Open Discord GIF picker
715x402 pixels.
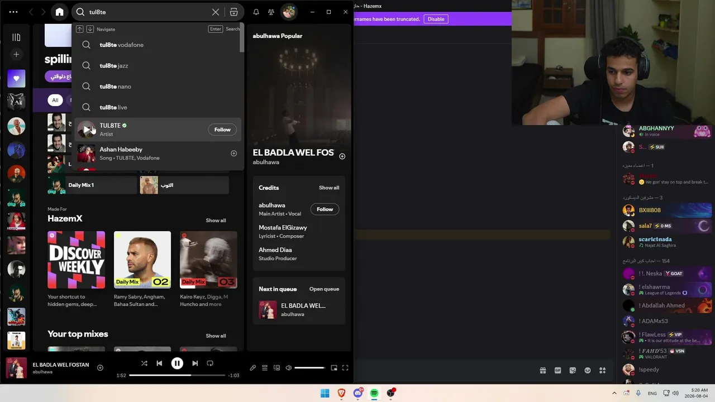pyautogui.click(x=557, y=370)
